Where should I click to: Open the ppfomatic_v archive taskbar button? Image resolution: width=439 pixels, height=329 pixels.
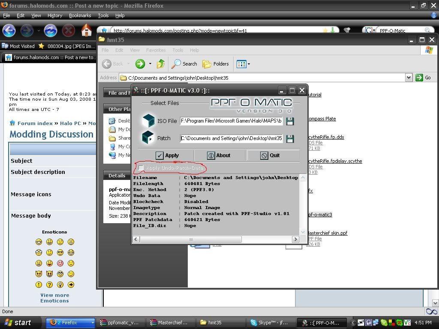(120, 323)
